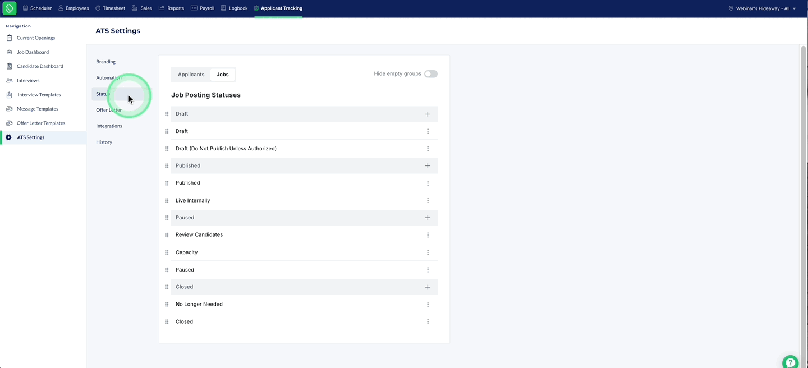Go to Timesheet in the top bar

[110, 8]
